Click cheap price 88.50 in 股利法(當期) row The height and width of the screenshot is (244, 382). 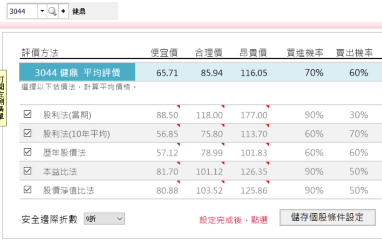(167, 115)
